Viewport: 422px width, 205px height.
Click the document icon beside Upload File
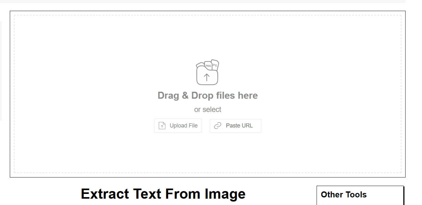tap(162, 126)
